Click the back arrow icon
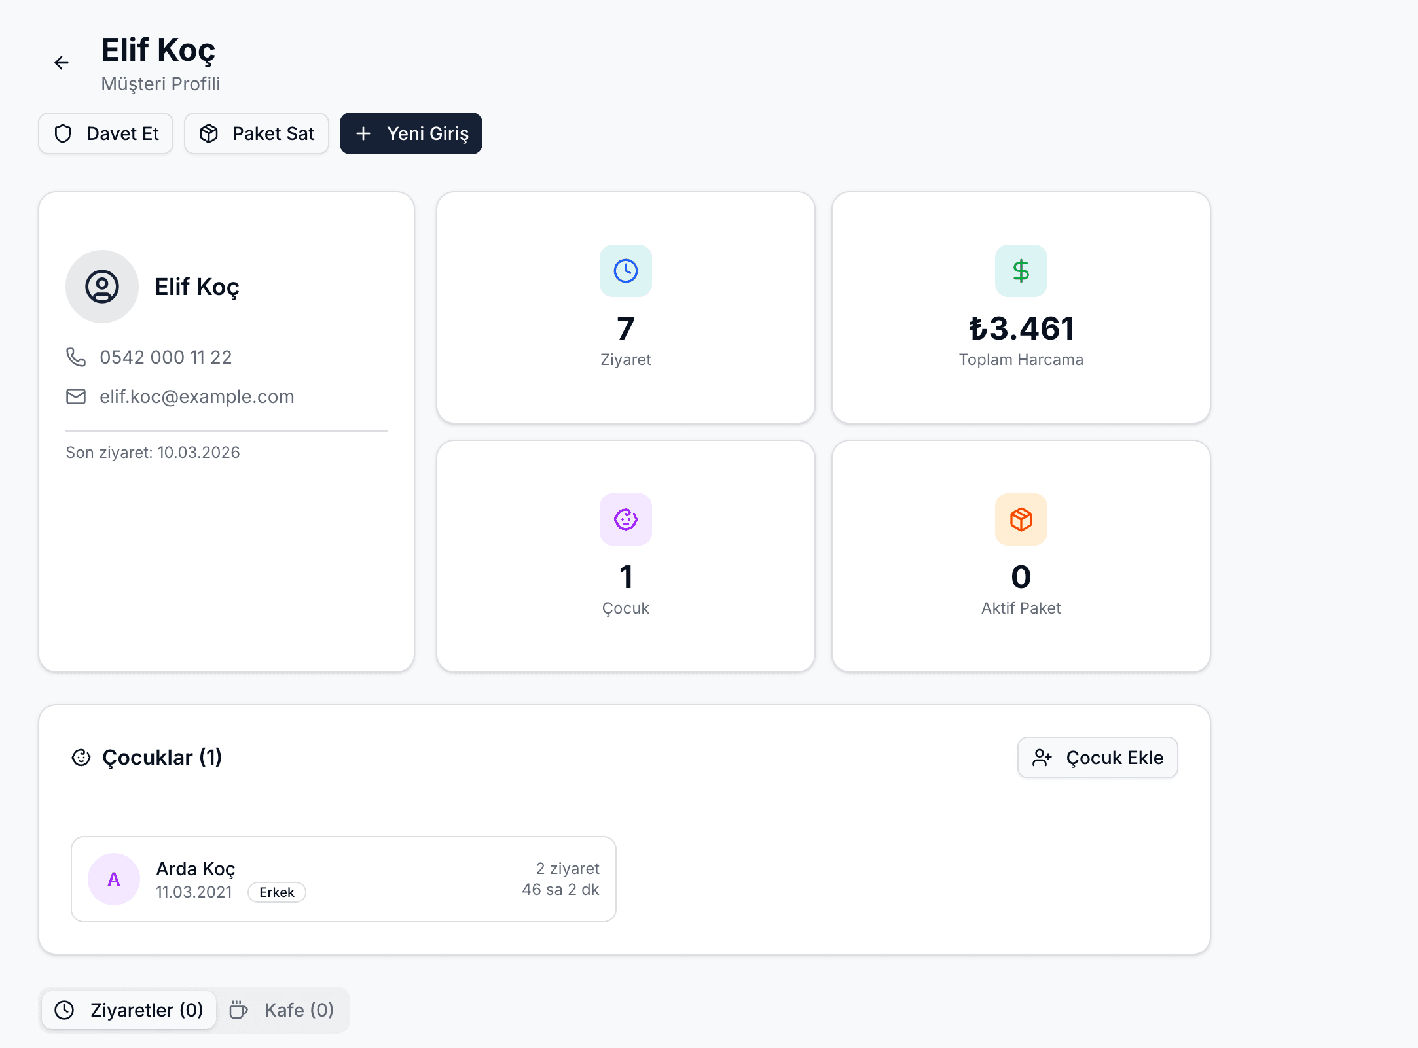This screenshot has width=1418, height=1048. click(x=62, y=63)
